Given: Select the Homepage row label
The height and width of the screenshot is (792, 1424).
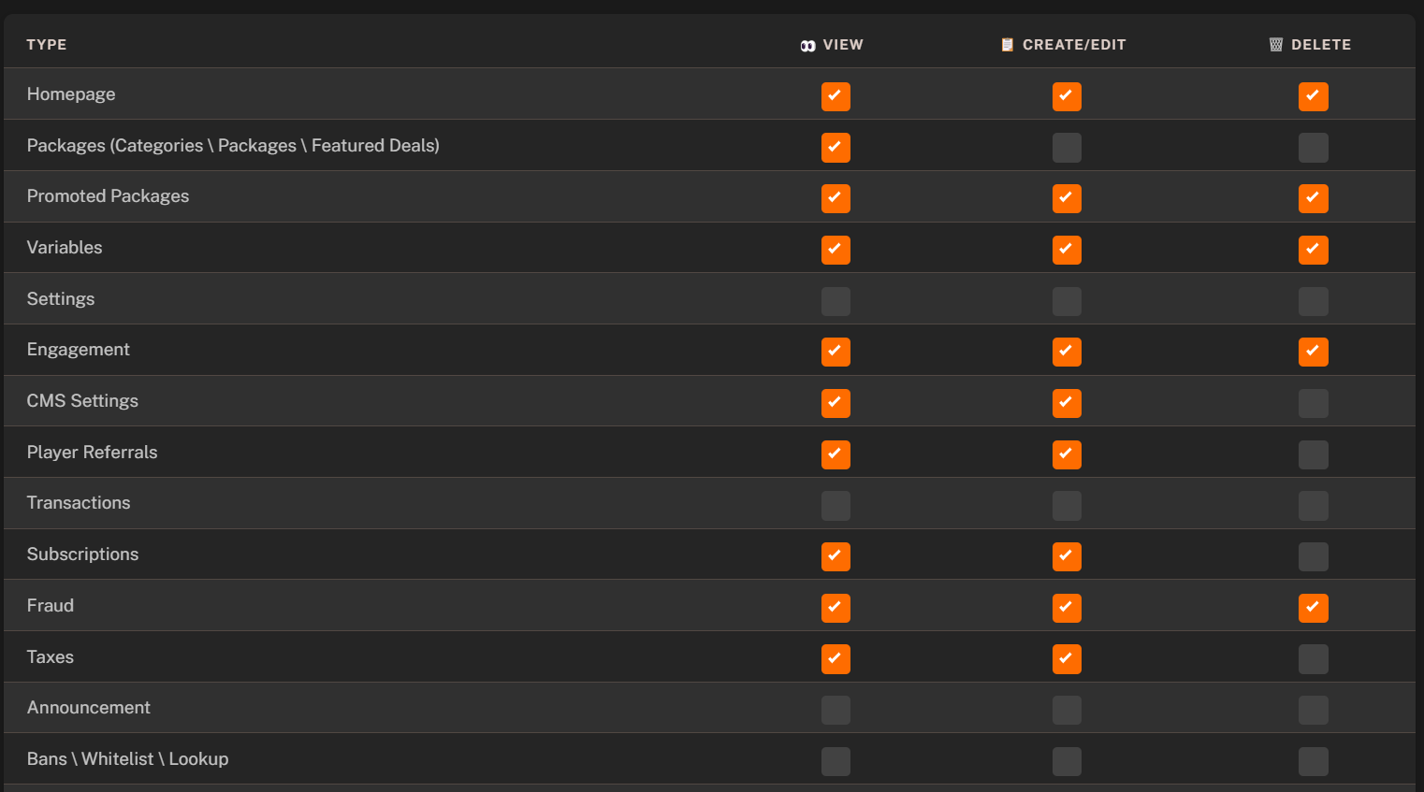Looking at the screenshot, I should (x=71, y=94).
